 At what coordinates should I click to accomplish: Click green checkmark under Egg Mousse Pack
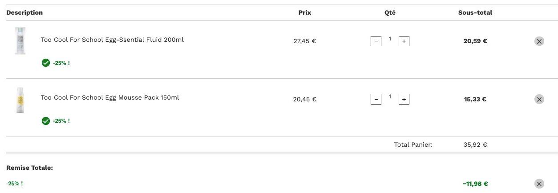click(x=45, y=121)
